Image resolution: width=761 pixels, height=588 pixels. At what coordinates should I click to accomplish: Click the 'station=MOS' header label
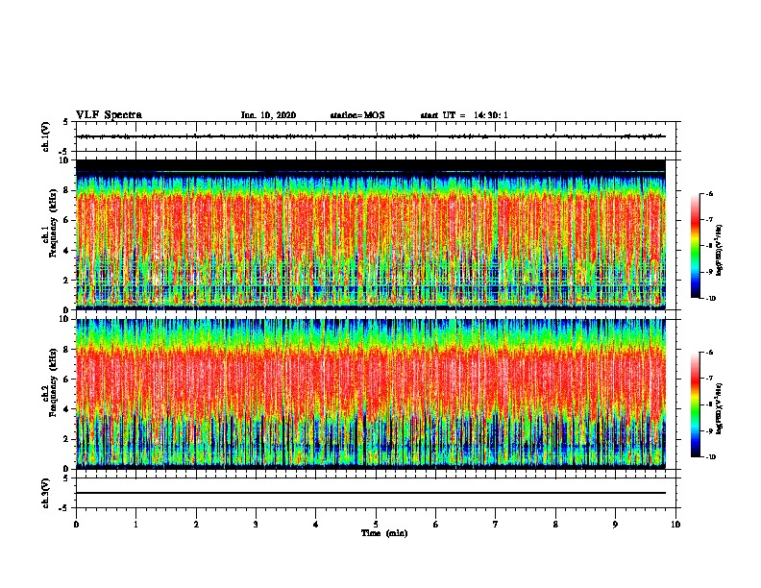357,115
